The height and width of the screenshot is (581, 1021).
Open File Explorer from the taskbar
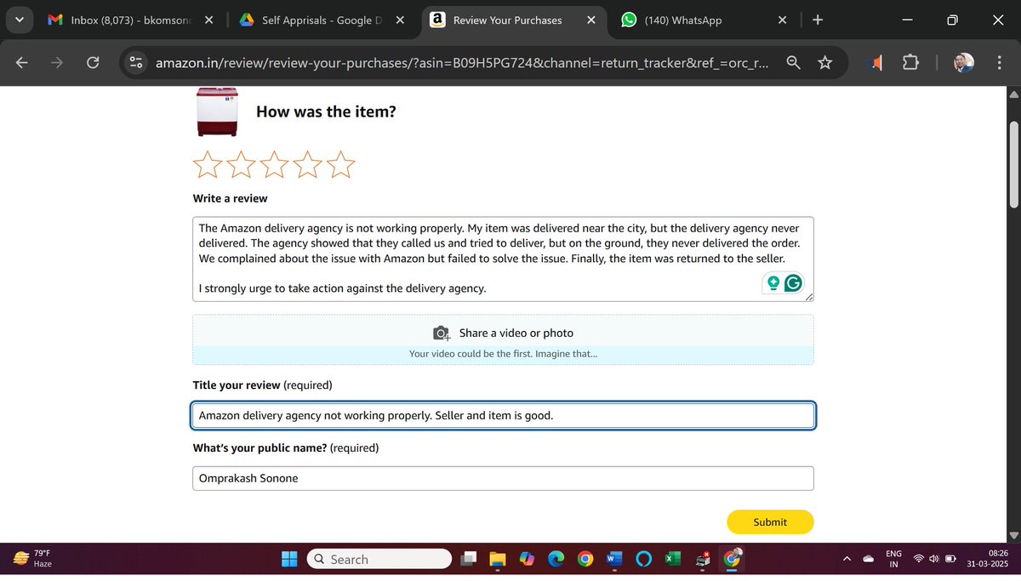click(x=498, y=559)
